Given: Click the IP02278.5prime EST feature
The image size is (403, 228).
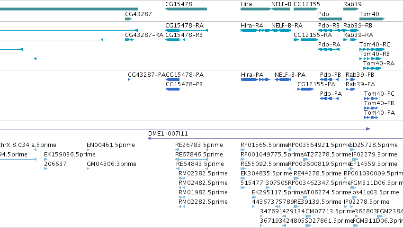Looking at the screenshot, I should tap(349, 207).
